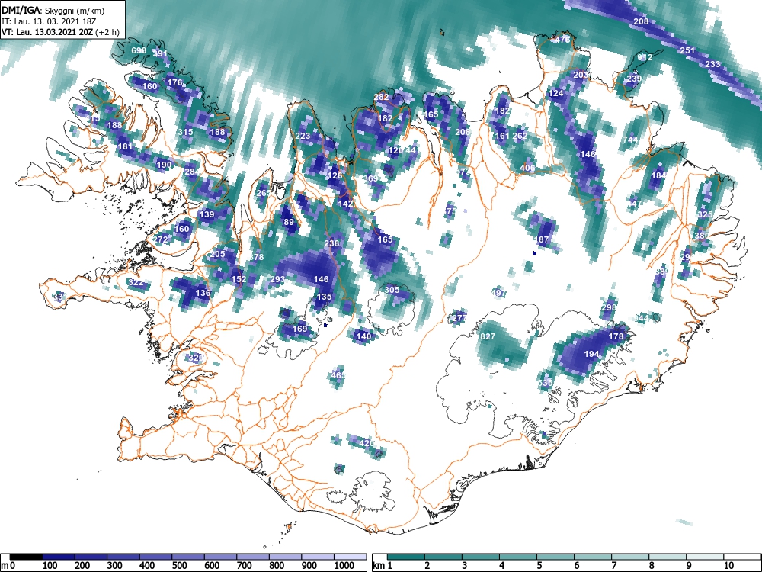Click the '500' label in the metre legend
The image size is (762, 572).
(179, 566)
